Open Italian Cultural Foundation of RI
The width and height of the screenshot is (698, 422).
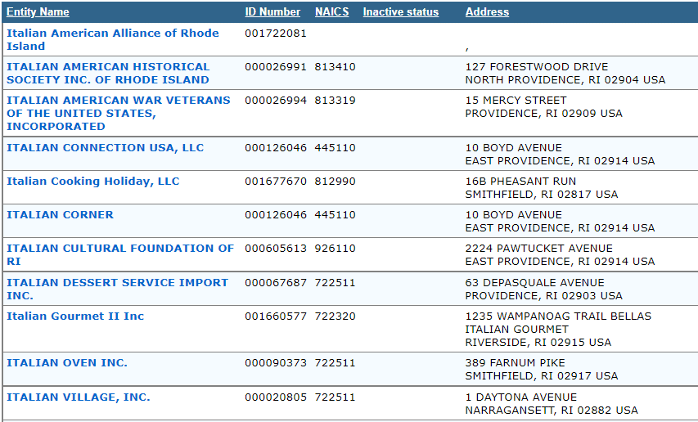(x=120, y=254)
